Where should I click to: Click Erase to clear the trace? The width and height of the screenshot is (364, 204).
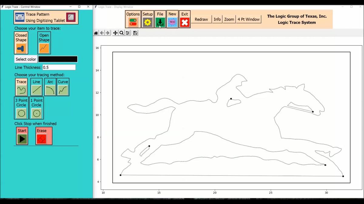44,136
